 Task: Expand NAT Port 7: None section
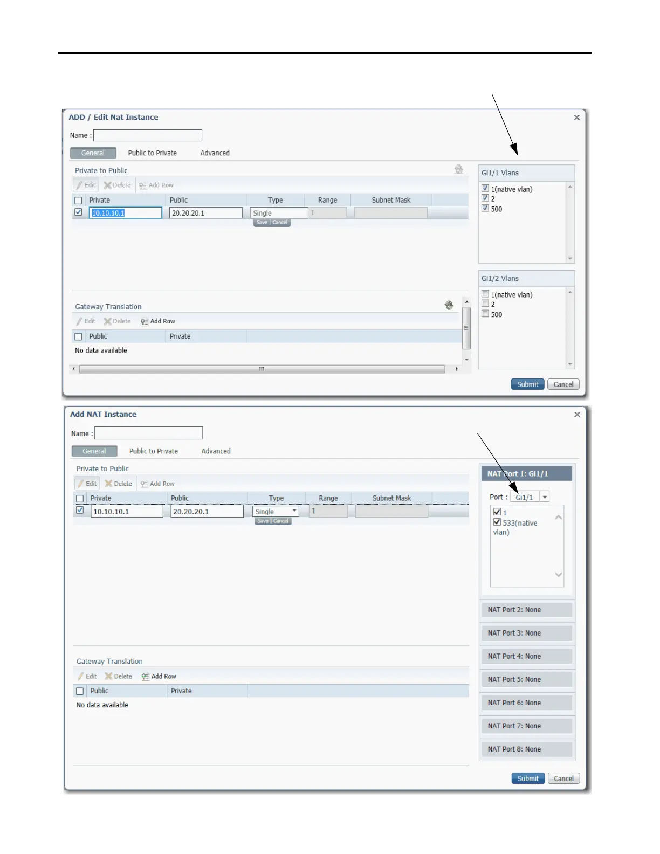click(527, 726)
